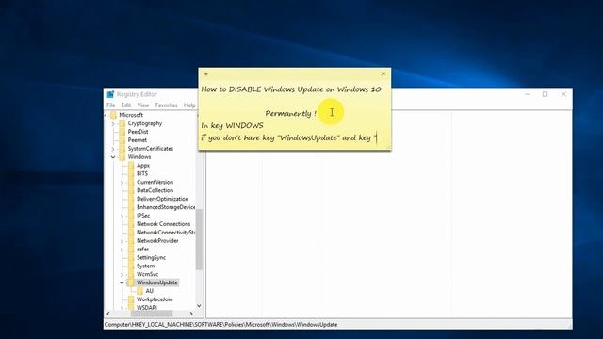Collapse the Windows key
This screenshot has width=603, height=339.
pos(113,157)
